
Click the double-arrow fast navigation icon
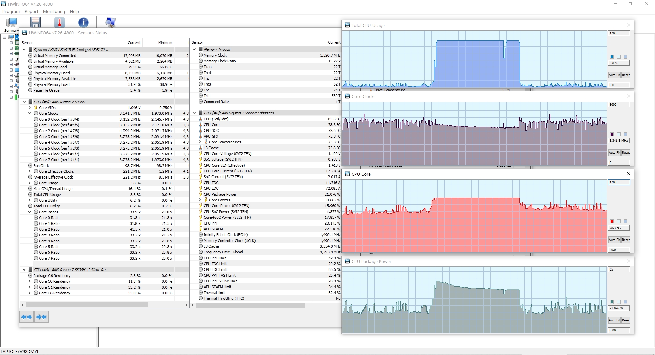[x=41, y=317]
